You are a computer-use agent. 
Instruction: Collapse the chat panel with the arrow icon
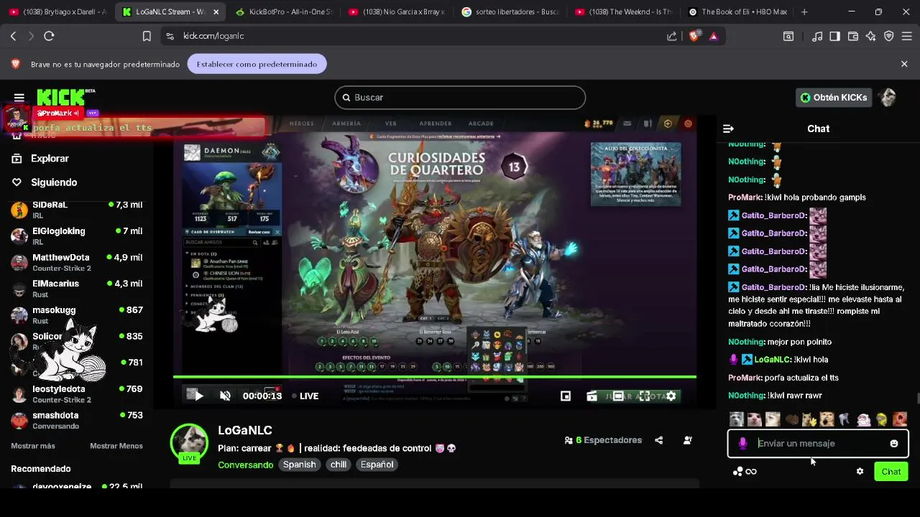pyautogui.click(x=728, y=129)
